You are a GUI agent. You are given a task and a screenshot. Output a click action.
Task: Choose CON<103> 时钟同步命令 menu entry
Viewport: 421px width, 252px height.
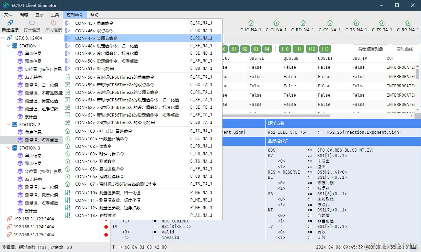tap(143, 154)
